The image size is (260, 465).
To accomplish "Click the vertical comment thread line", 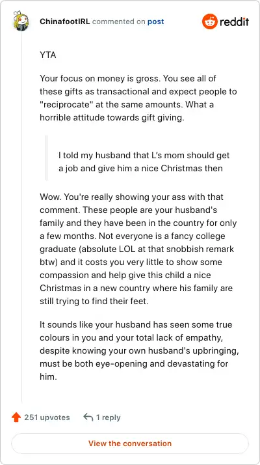I will pos(21,216).
